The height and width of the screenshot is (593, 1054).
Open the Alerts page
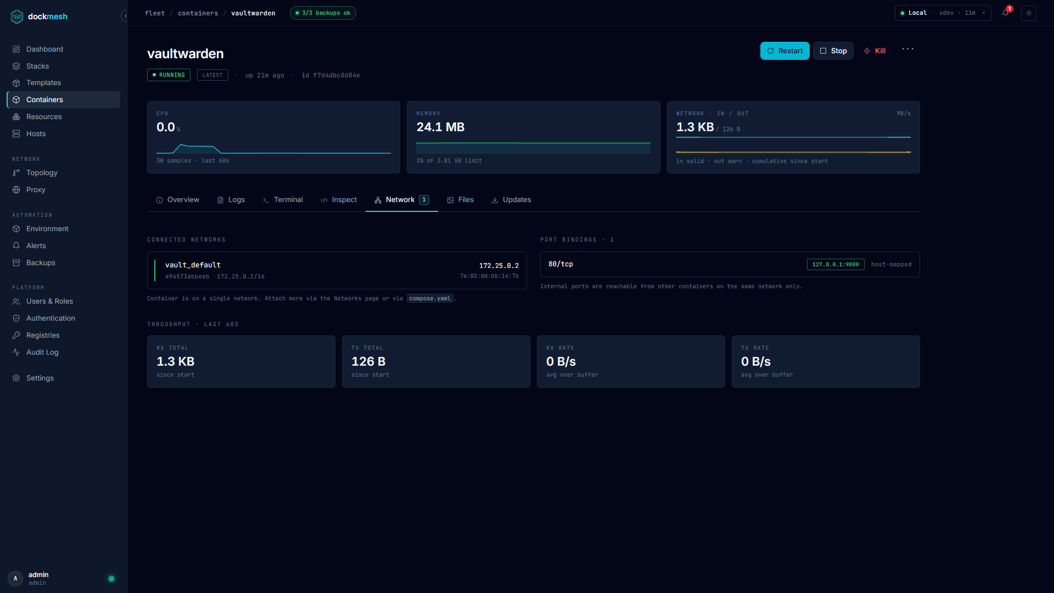pos(63,245)
